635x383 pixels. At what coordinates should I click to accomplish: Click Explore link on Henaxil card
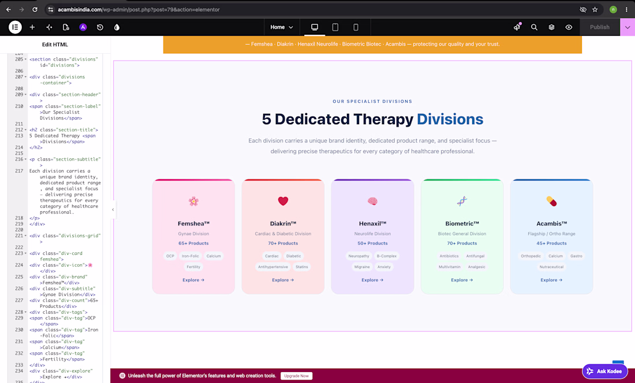click(372, 280)
